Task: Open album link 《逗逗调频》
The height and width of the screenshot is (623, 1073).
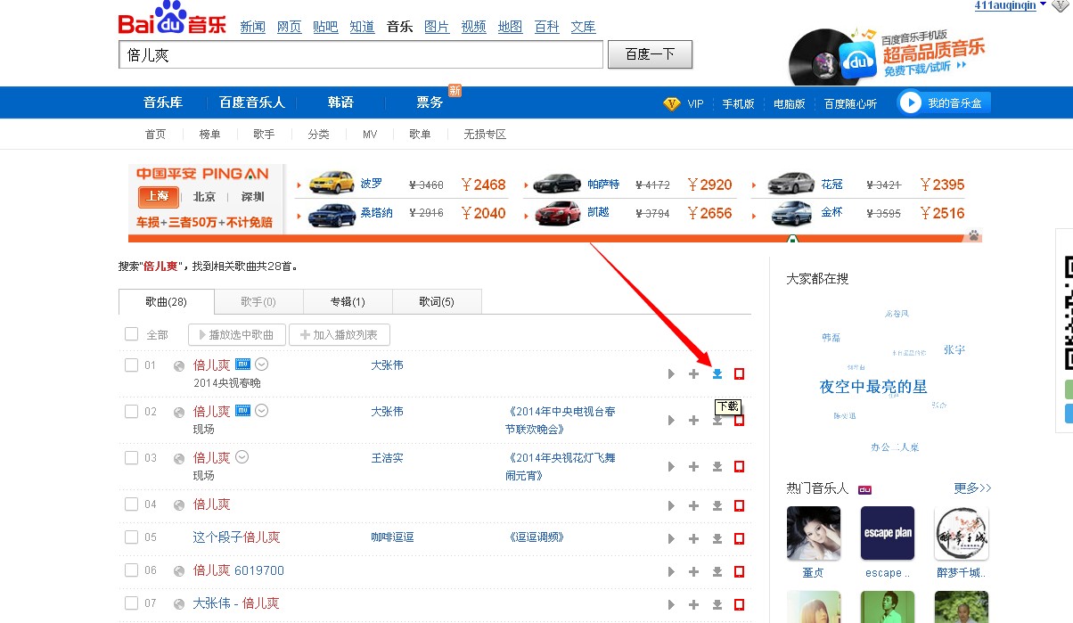Action: [x=535, y=537]
